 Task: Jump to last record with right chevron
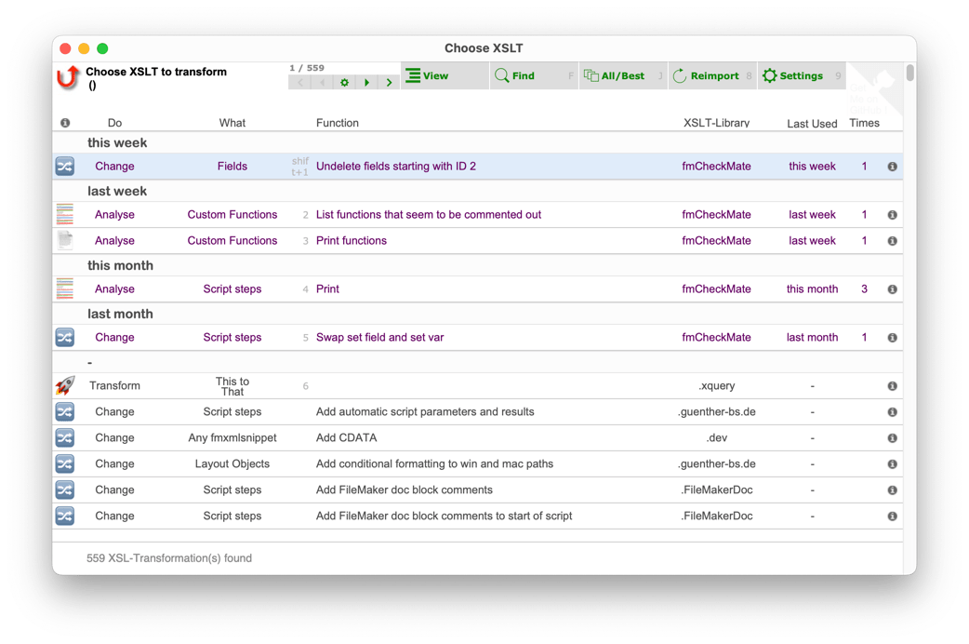(x=389, y=82)
